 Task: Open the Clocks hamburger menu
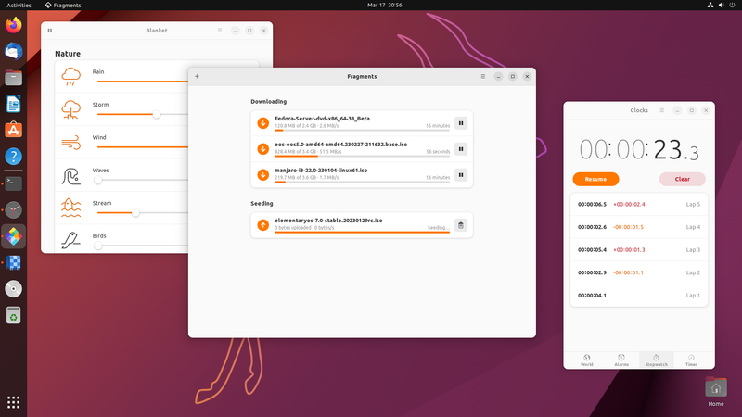661,110
